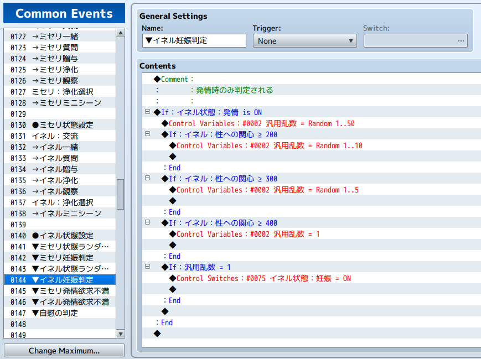The width and height of the screenshot is (481, 359).
Task: Select common event 0123 →ミセリ質問
Action: coord(60,48)
